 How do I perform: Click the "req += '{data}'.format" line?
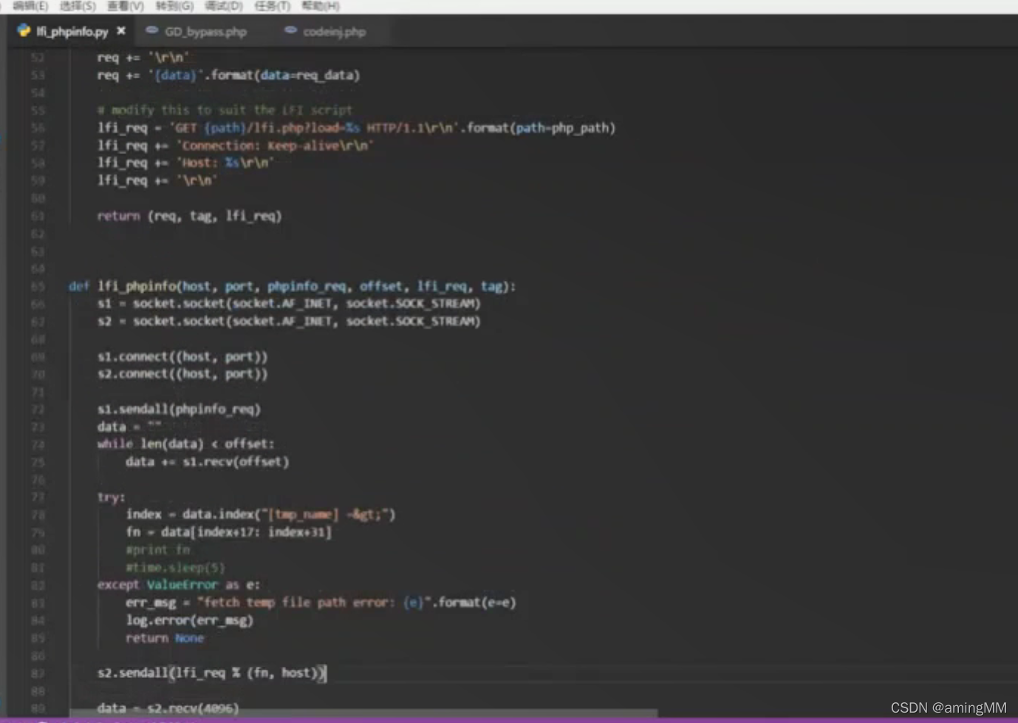point(228,75)
